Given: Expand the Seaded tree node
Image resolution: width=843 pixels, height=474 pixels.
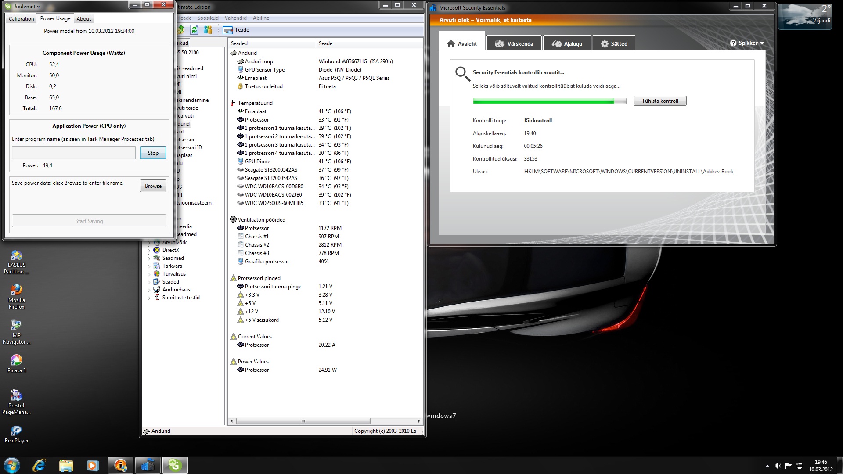Looking at the screenshot, I should click(x=149, y=282).
